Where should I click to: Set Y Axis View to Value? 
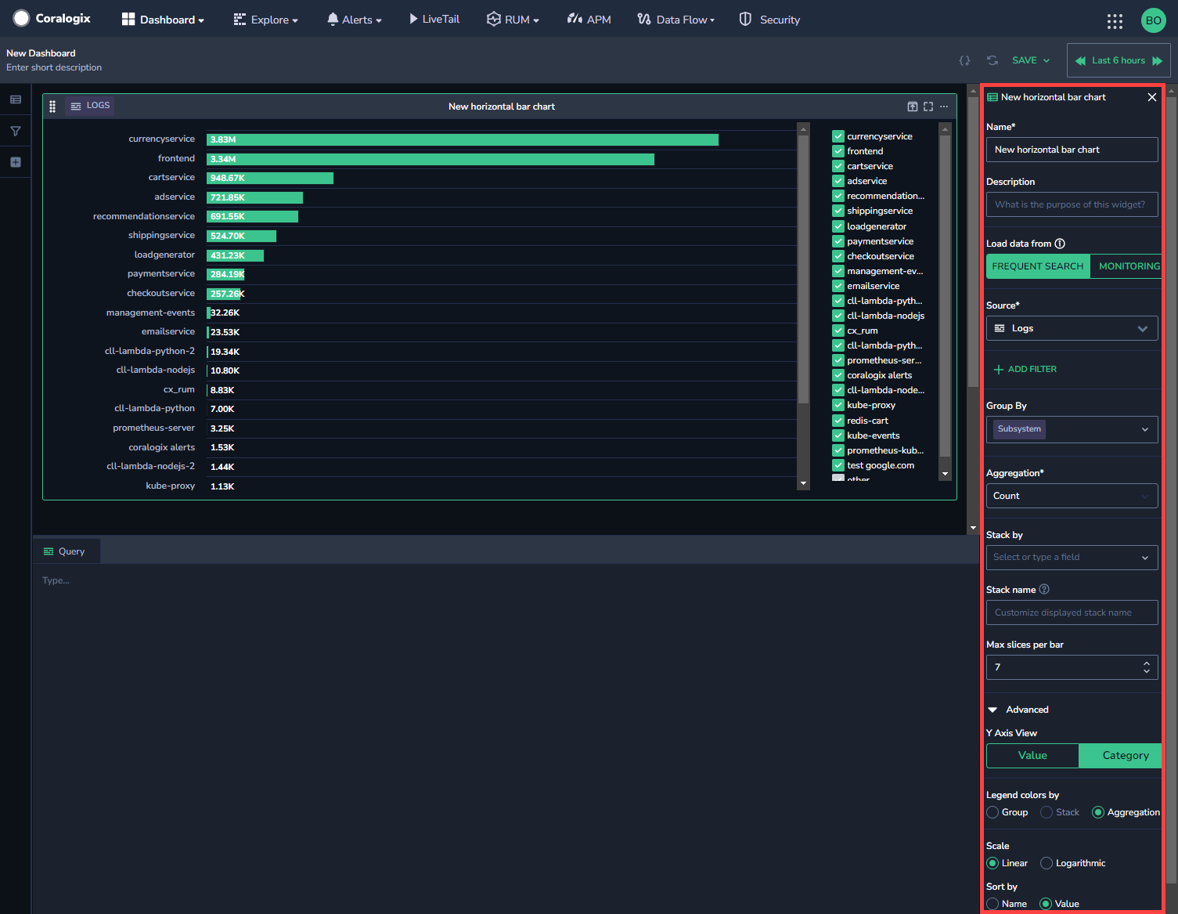coord(1032,756)
